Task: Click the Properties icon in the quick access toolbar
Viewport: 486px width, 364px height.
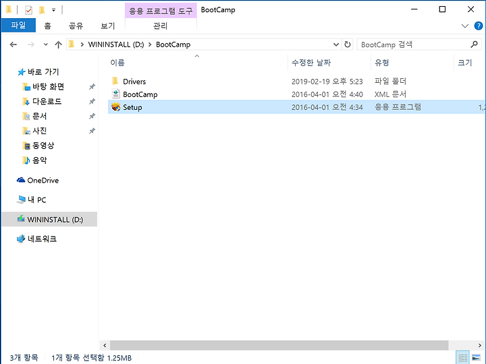Action: 28,10
